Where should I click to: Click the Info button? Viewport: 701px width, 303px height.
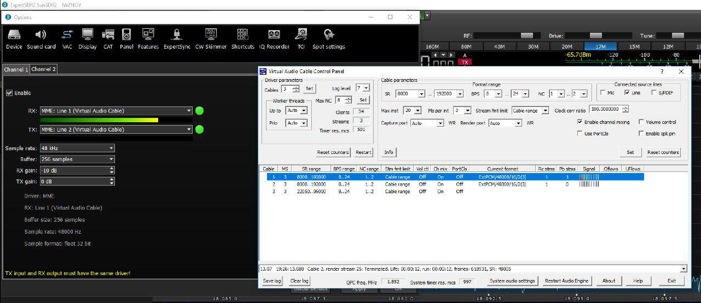tap(389, 152)
